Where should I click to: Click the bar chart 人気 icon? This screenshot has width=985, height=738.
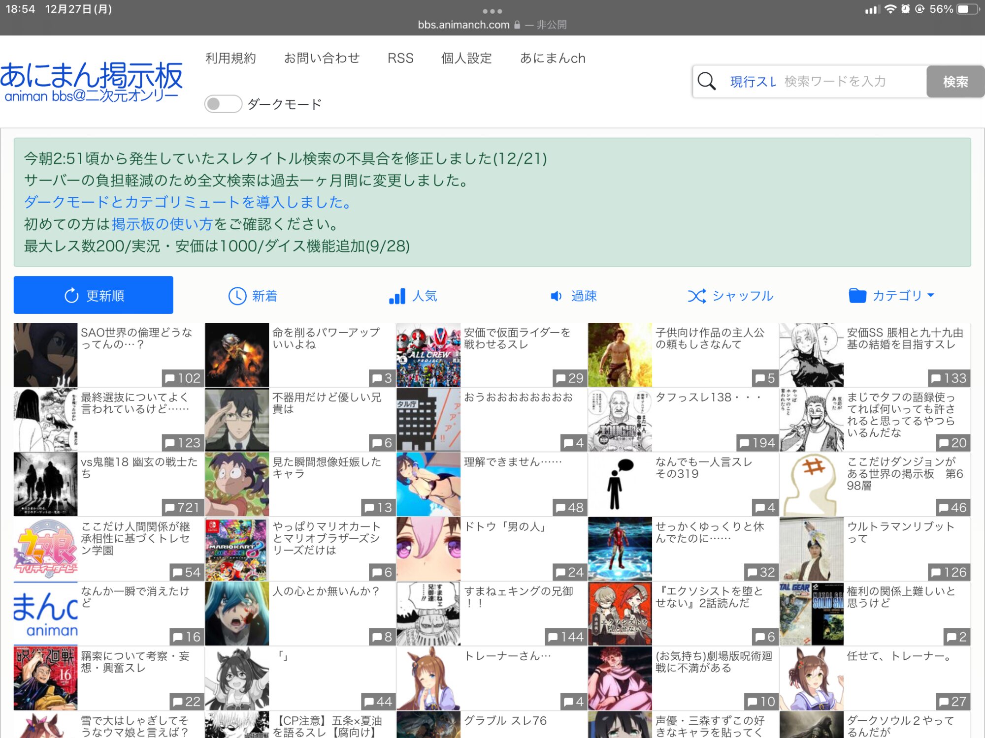tap(397, 296)
